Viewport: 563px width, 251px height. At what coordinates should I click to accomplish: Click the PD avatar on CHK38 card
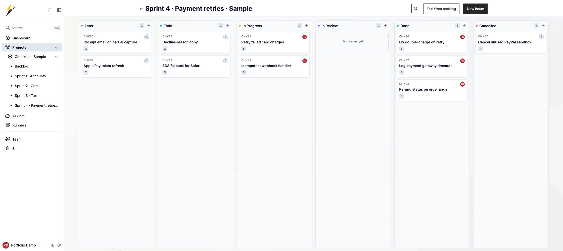point(462,84)
